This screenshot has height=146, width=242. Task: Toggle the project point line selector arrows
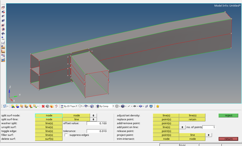coord(208,135)
